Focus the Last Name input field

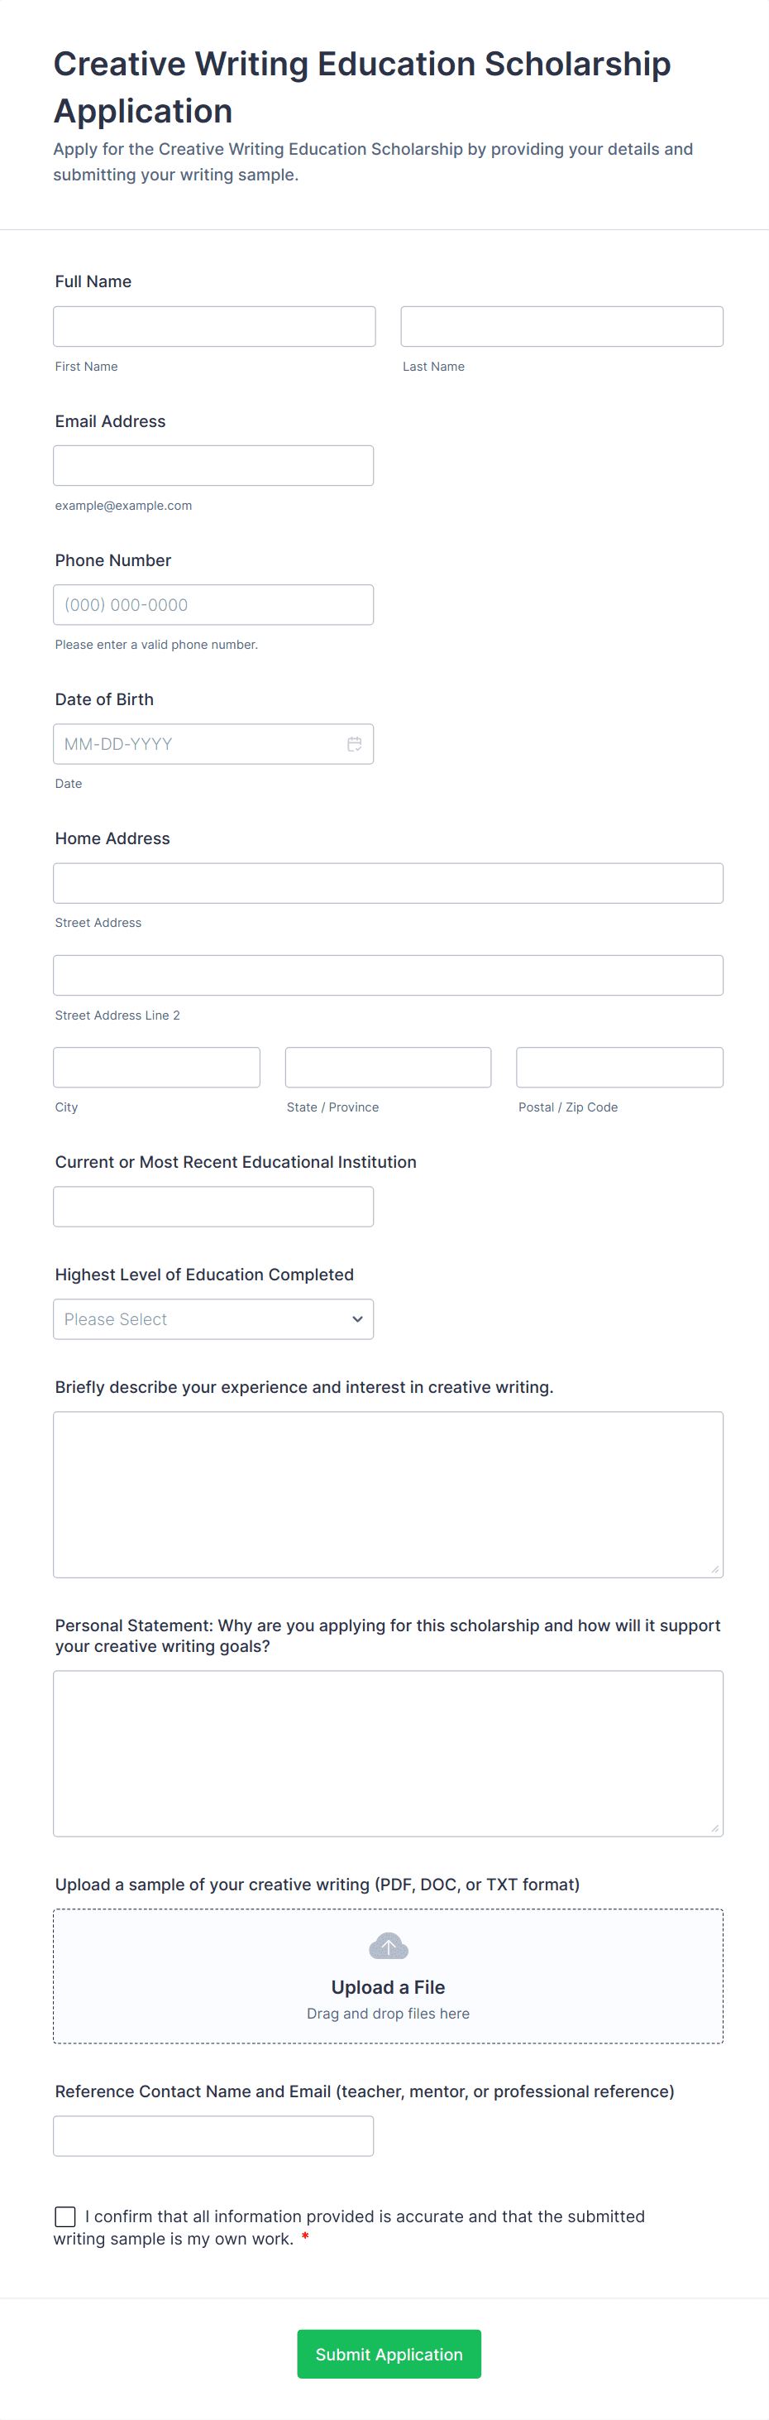561,326
